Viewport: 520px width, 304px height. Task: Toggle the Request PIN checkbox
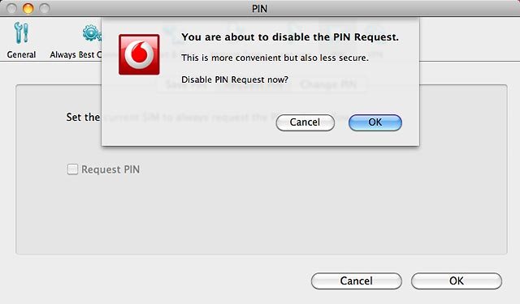pyautogui.click(x=72, y=169)
